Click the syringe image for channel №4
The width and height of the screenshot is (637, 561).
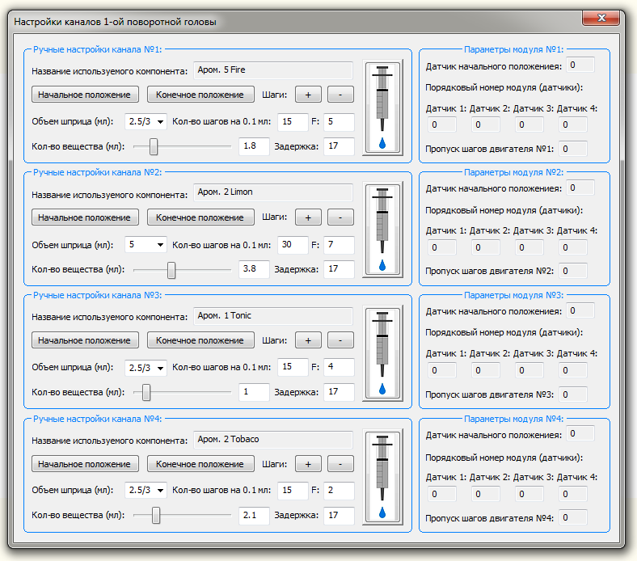(x=382, y=477)
